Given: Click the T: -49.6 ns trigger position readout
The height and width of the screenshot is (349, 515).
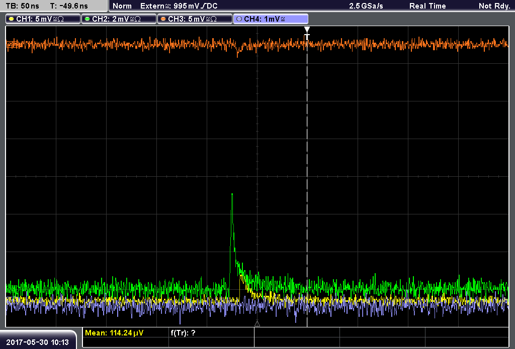Looking at the screenshot, I should [x=69, y=6].
